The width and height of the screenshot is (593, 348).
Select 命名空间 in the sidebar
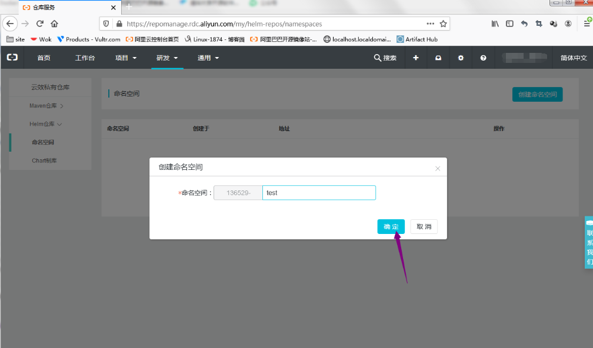[x=43, y=142]
